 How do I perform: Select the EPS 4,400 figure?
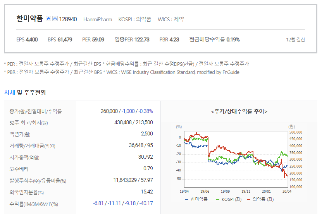click(x=27, y=39)
